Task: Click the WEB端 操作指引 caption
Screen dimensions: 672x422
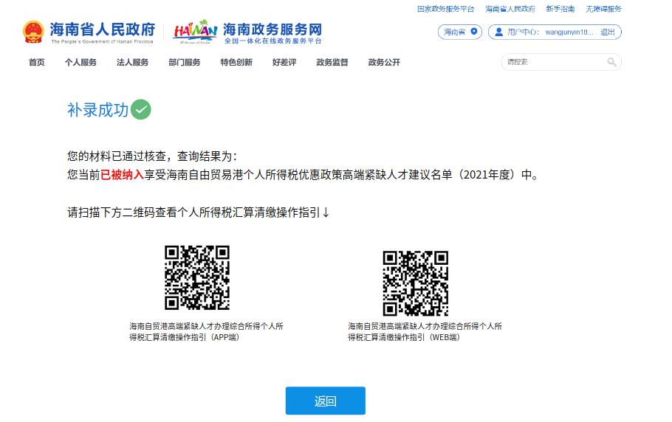Action: click(425, 332)
